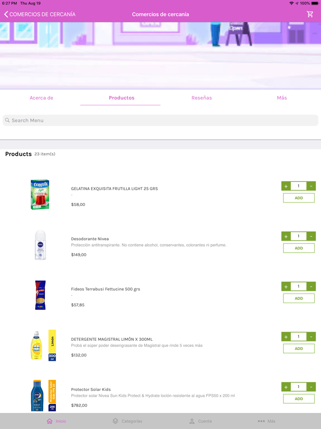Screen dimensions: 321x429
Task: Open Categorías layers icon
Action: point(115,421)
